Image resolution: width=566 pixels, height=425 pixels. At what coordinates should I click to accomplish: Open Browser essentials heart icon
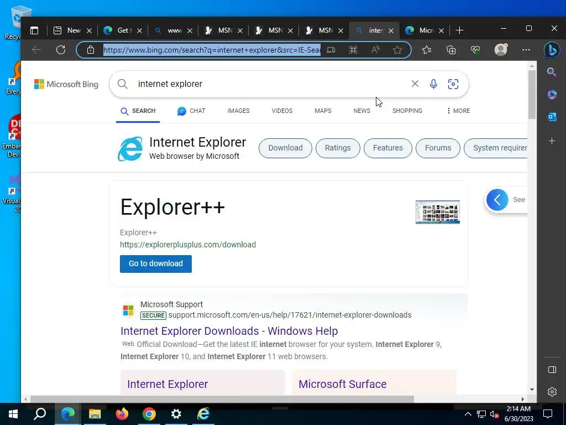tap(475, 50)
